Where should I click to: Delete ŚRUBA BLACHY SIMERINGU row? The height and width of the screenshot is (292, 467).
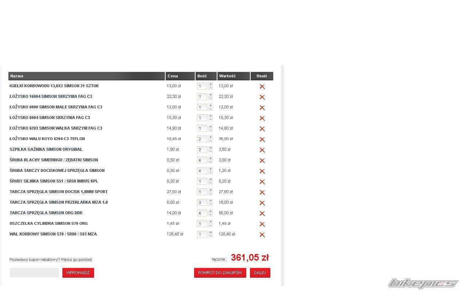coord(262,161)
